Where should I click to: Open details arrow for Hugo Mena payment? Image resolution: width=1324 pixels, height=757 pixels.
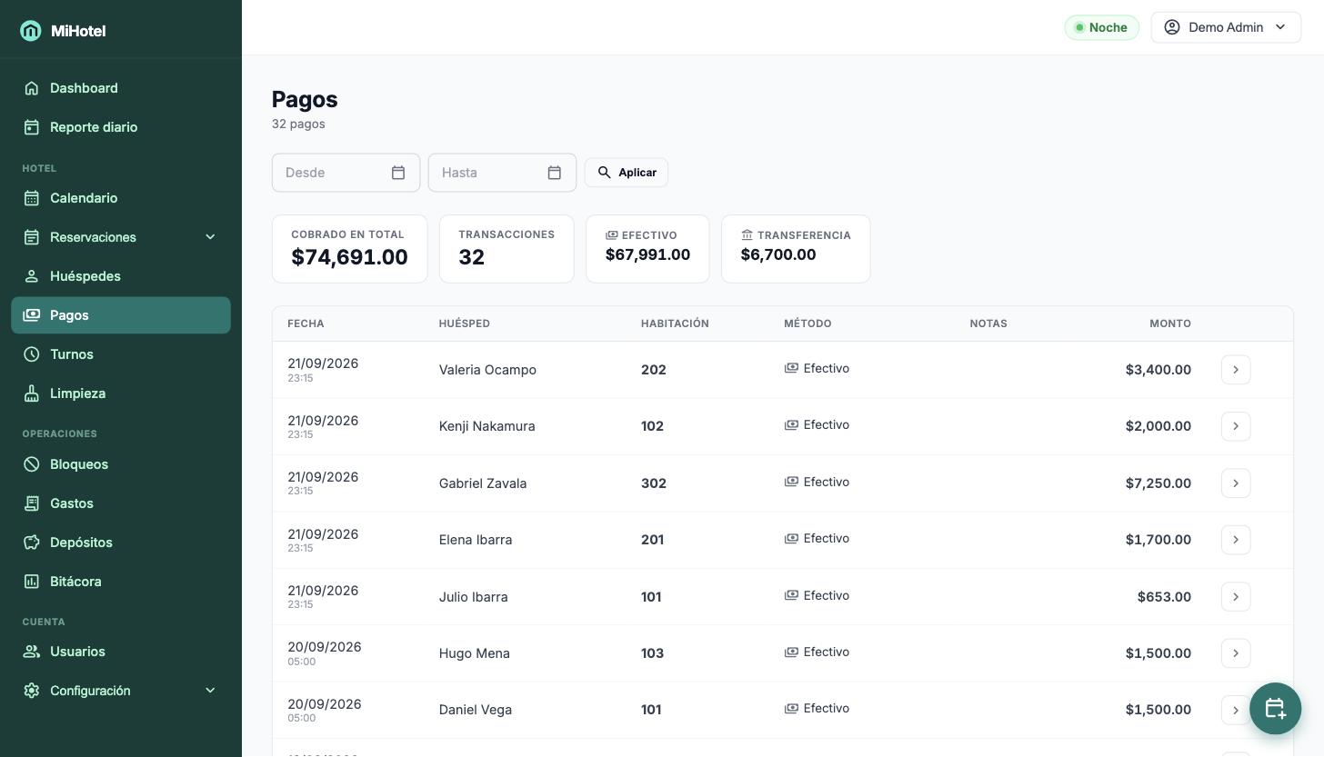(x=1236, y=653)
